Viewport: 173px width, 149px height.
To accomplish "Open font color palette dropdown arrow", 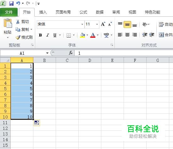I will [98, 35].
